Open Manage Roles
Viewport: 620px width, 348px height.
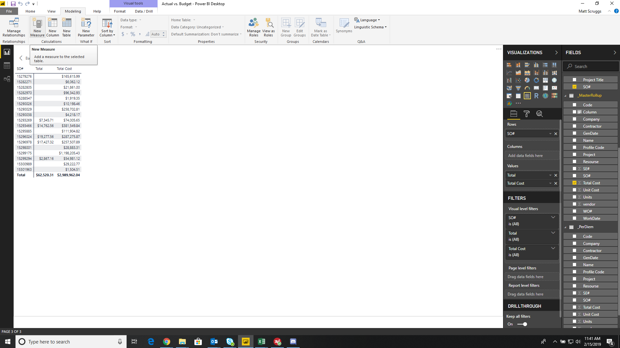[x=254, y=27]
